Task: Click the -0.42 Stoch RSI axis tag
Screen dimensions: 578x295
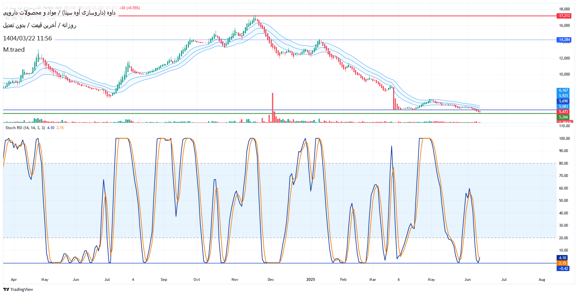Action: (x=563, y=269)
